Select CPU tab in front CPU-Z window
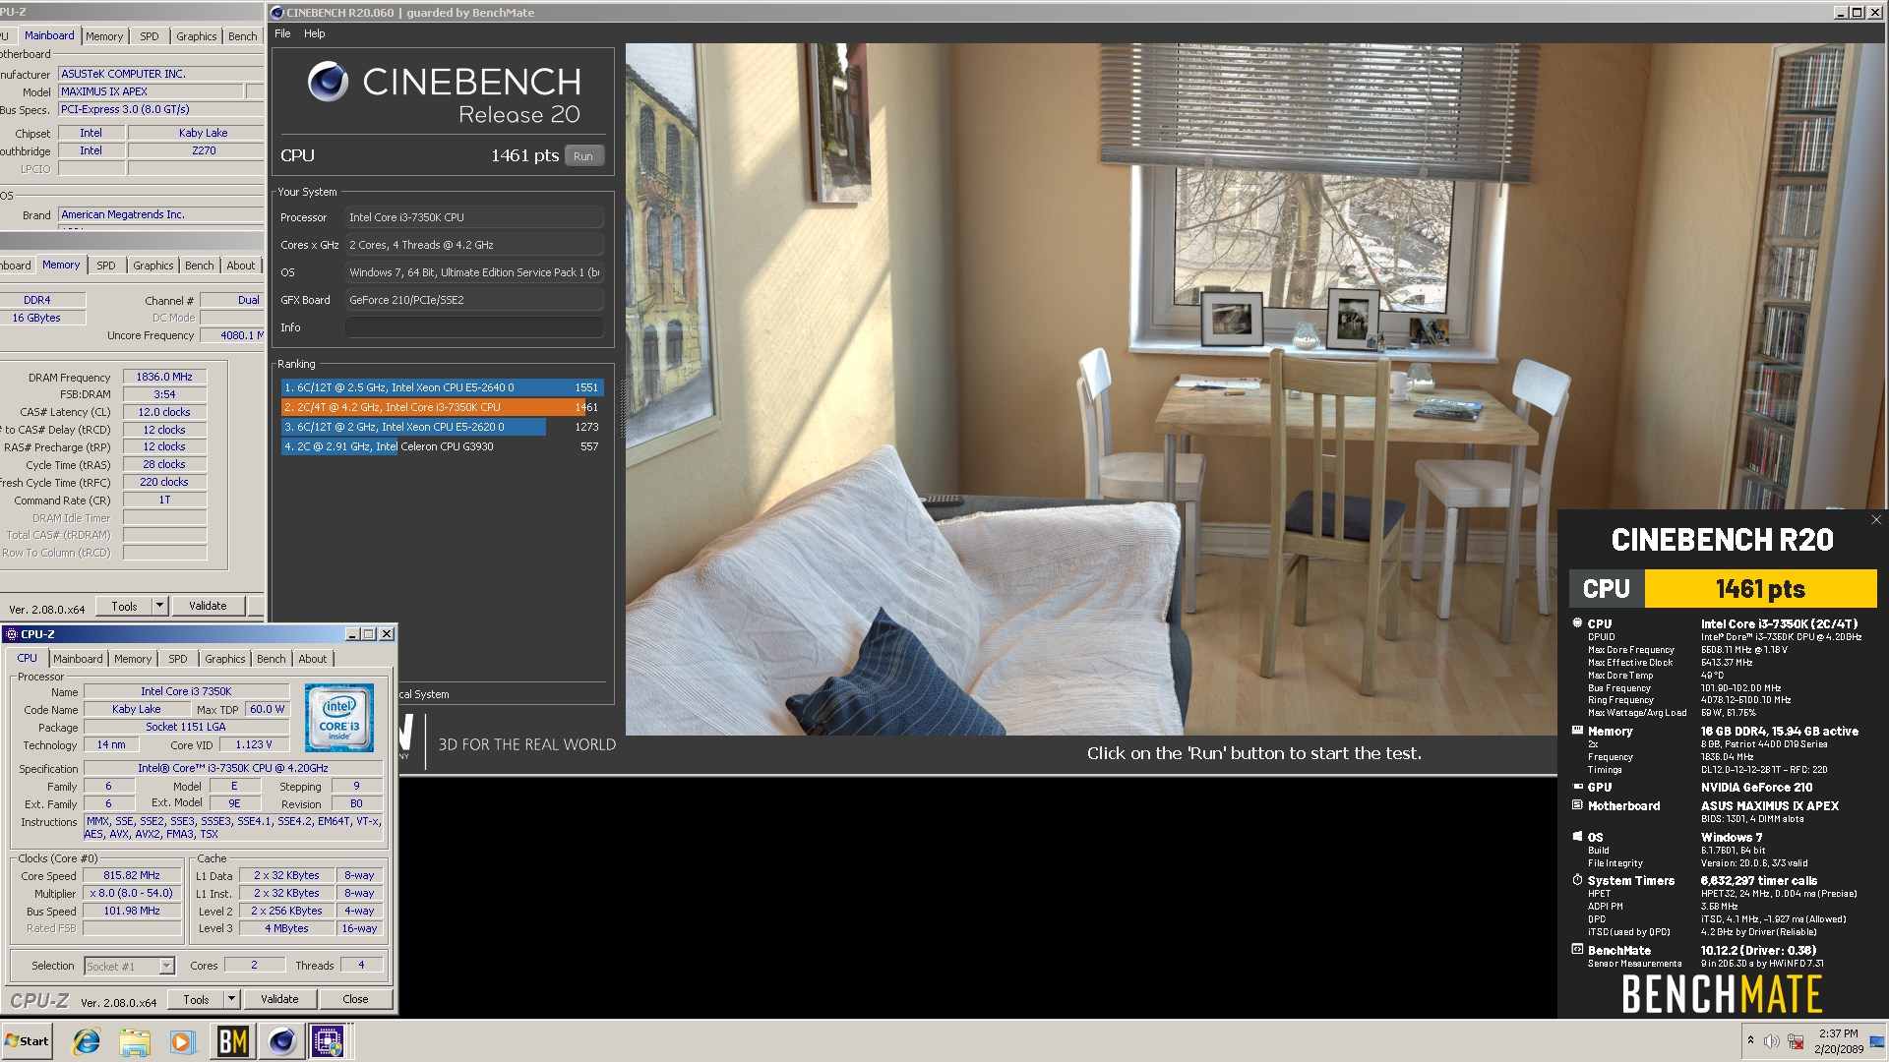This screenshot has width=1889, height=1062. click(28, 658)
